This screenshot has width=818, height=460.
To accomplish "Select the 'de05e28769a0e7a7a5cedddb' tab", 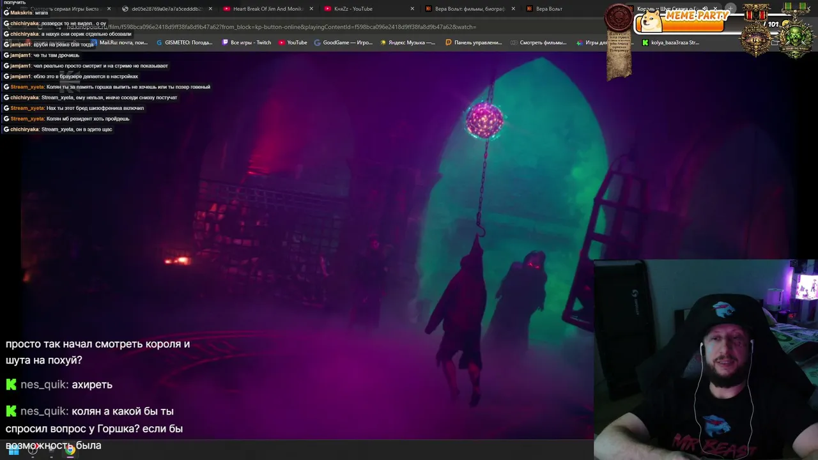I will pos(166,9).
